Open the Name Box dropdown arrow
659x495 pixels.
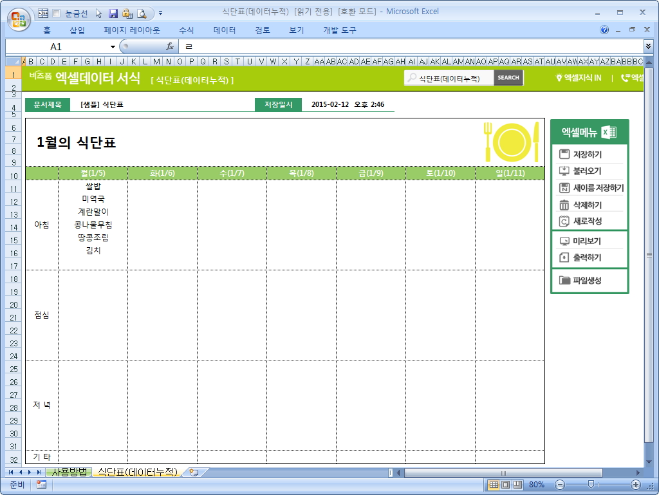point(113,47)
